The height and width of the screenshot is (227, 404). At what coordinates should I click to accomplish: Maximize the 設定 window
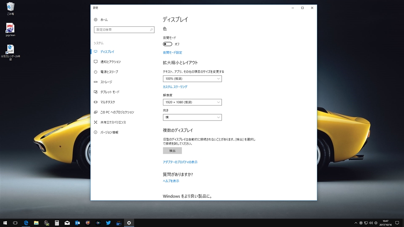303,8
